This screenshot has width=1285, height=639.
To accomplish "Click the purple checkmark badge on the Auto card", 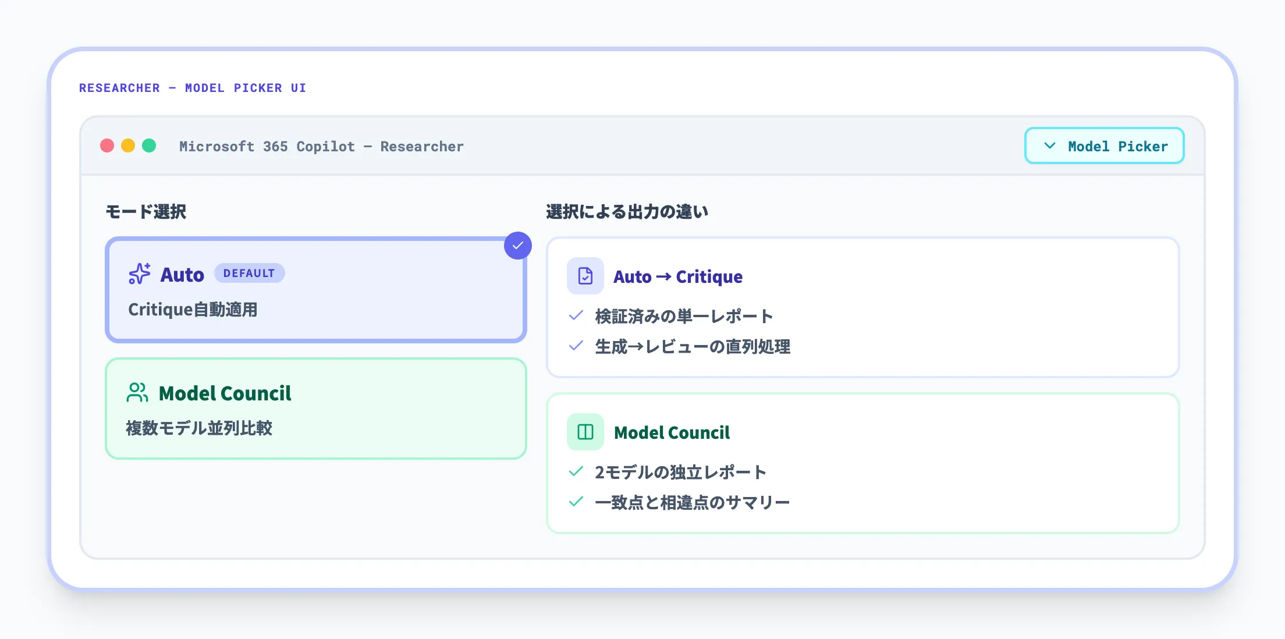I will [518, 246].
